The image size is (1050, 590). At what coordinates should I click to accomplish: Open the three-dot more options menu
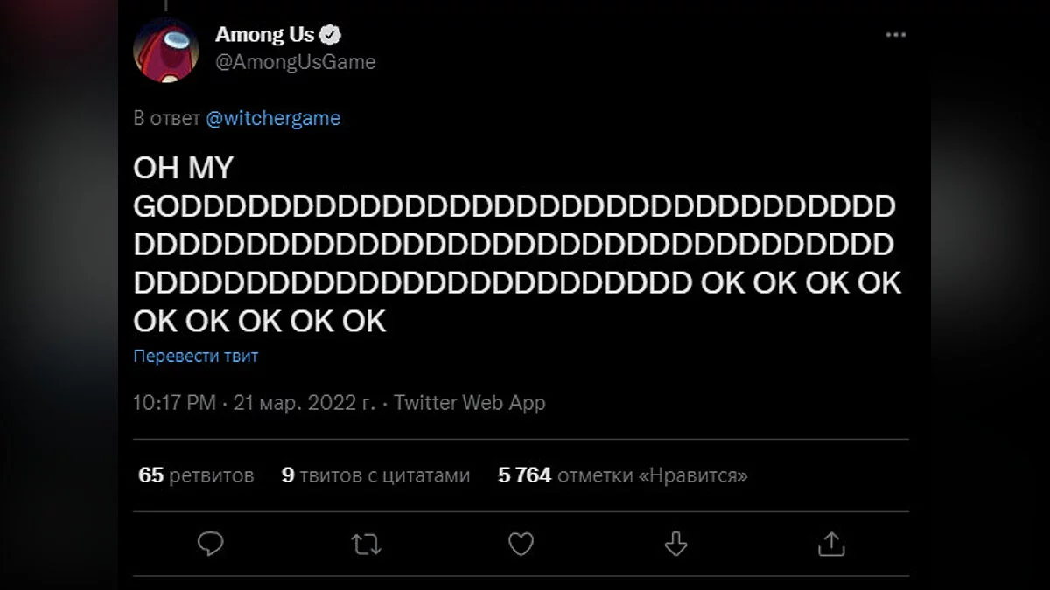(896, 35)
